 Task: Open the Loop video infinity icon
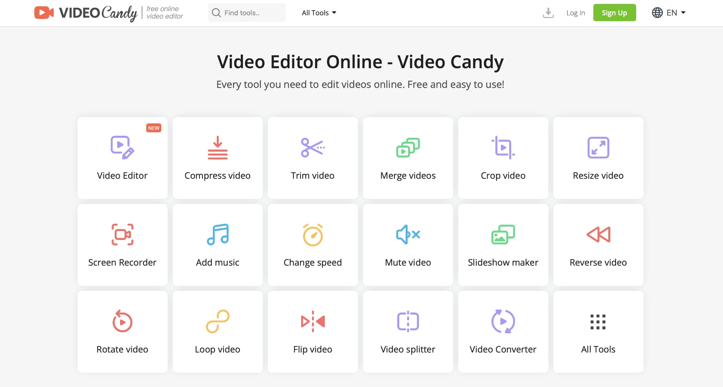[x=217, y=321]
